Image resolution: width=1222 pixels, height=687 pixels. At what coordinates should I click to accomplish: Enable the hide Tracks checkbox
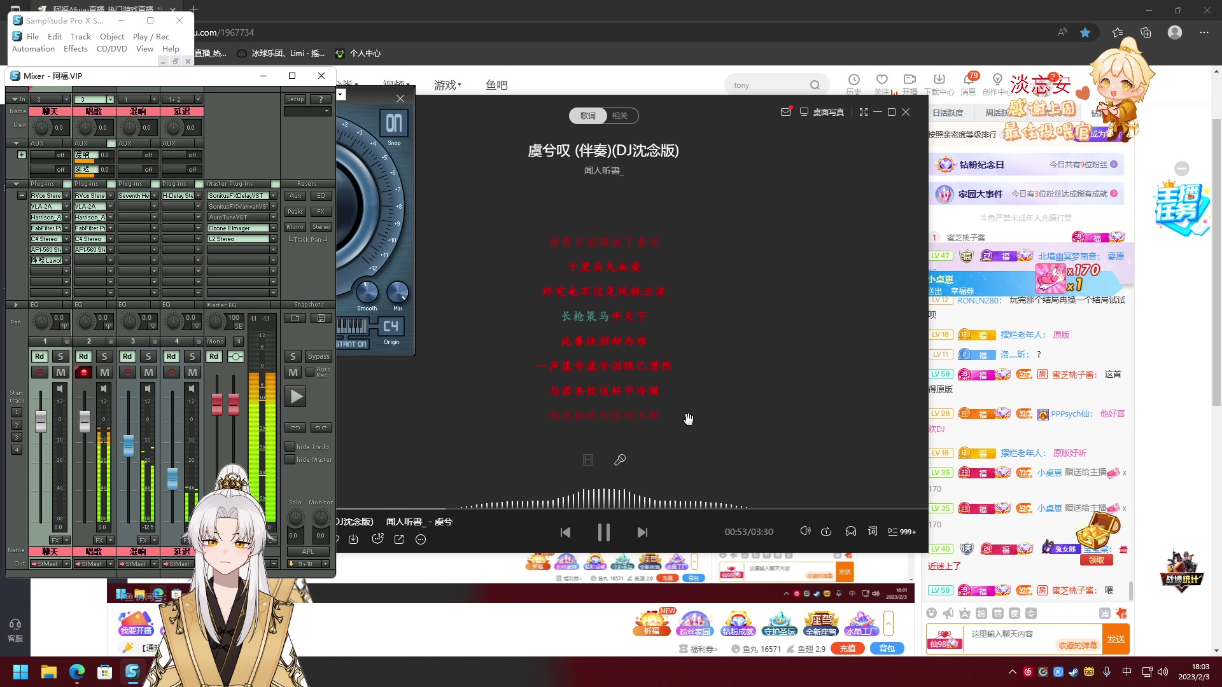(x=290, y=447)
